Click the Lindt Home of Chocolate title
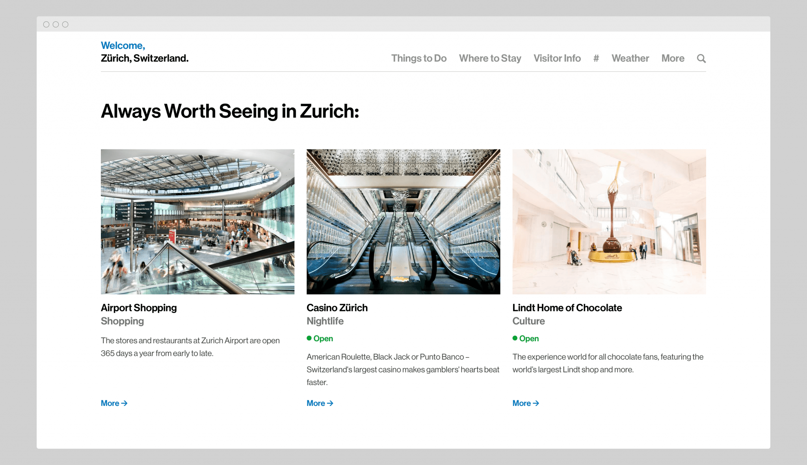Image resolution: width=807 pixels, height=465 pixels. click(567, 308)
